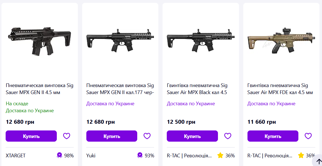Open XTARGET seller page
Viewport: 322px width, 166px height.
point(15,156)
